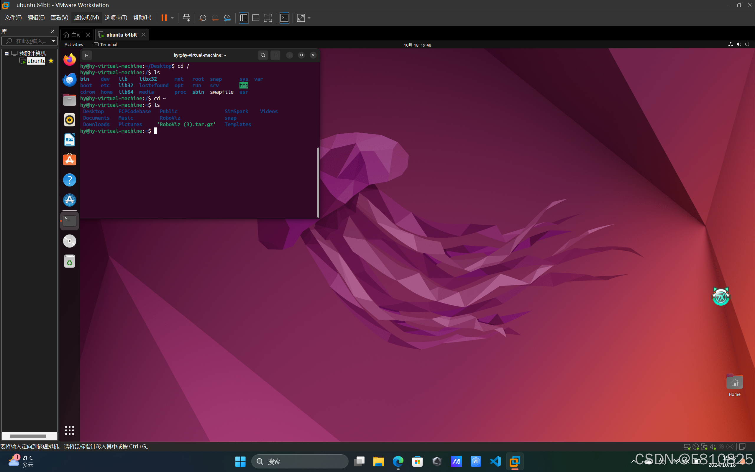Image resolution: width=755 pixels, height=472 pixels.
Task: Open the pause button dropdown arrow
Action: pos(172,18)
